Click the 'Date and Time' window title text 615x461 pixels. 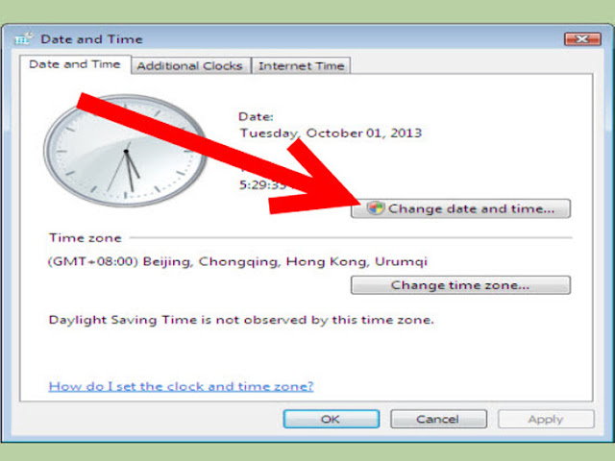point(91,39)
